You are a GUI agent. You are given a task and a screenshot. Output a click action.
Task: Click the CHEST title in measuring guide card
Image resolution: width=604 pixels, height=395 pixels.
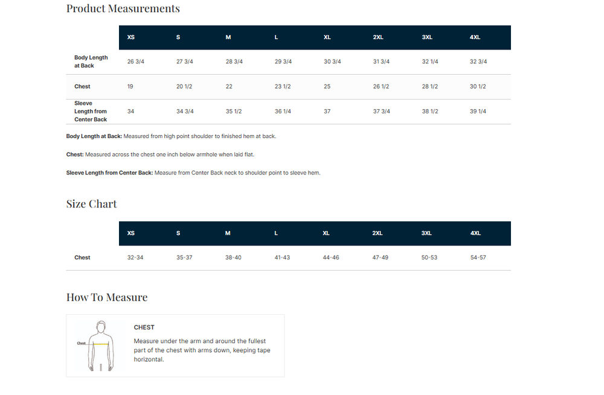point(144,327)
